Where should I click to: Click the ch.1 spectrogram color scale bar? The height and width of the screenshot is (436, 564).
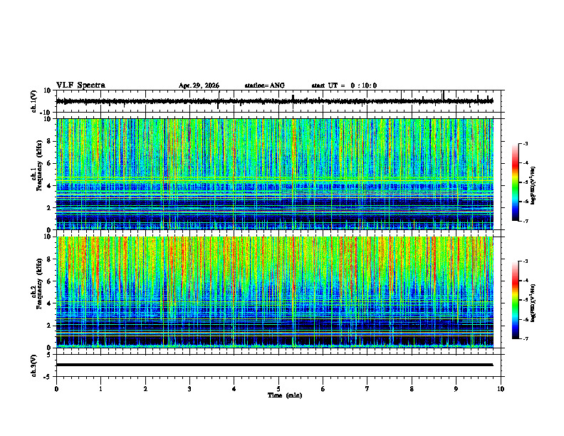click(515, 182)
